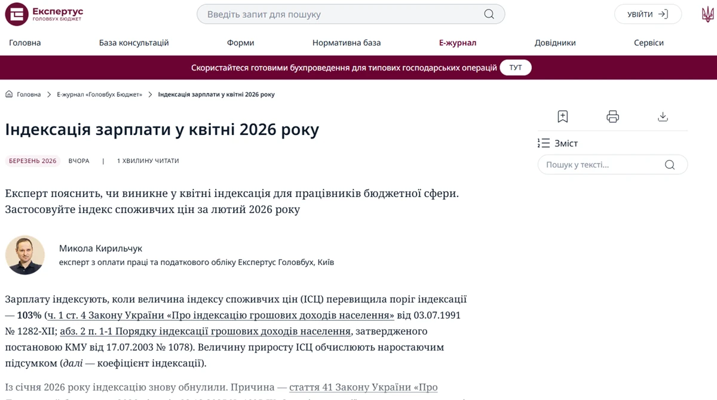This screenshot has width=717, height=400.
Task: Open the БЕРЕЗЕНЬ 2026 issue label
Action: point(32,161)
